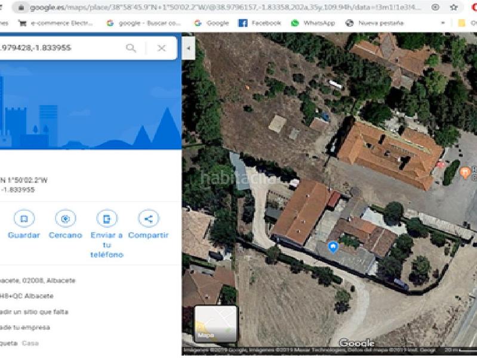This screenshot has width=477, height=358.
Task: Click the blue home pin on the map
Action: tap(333, 247)
